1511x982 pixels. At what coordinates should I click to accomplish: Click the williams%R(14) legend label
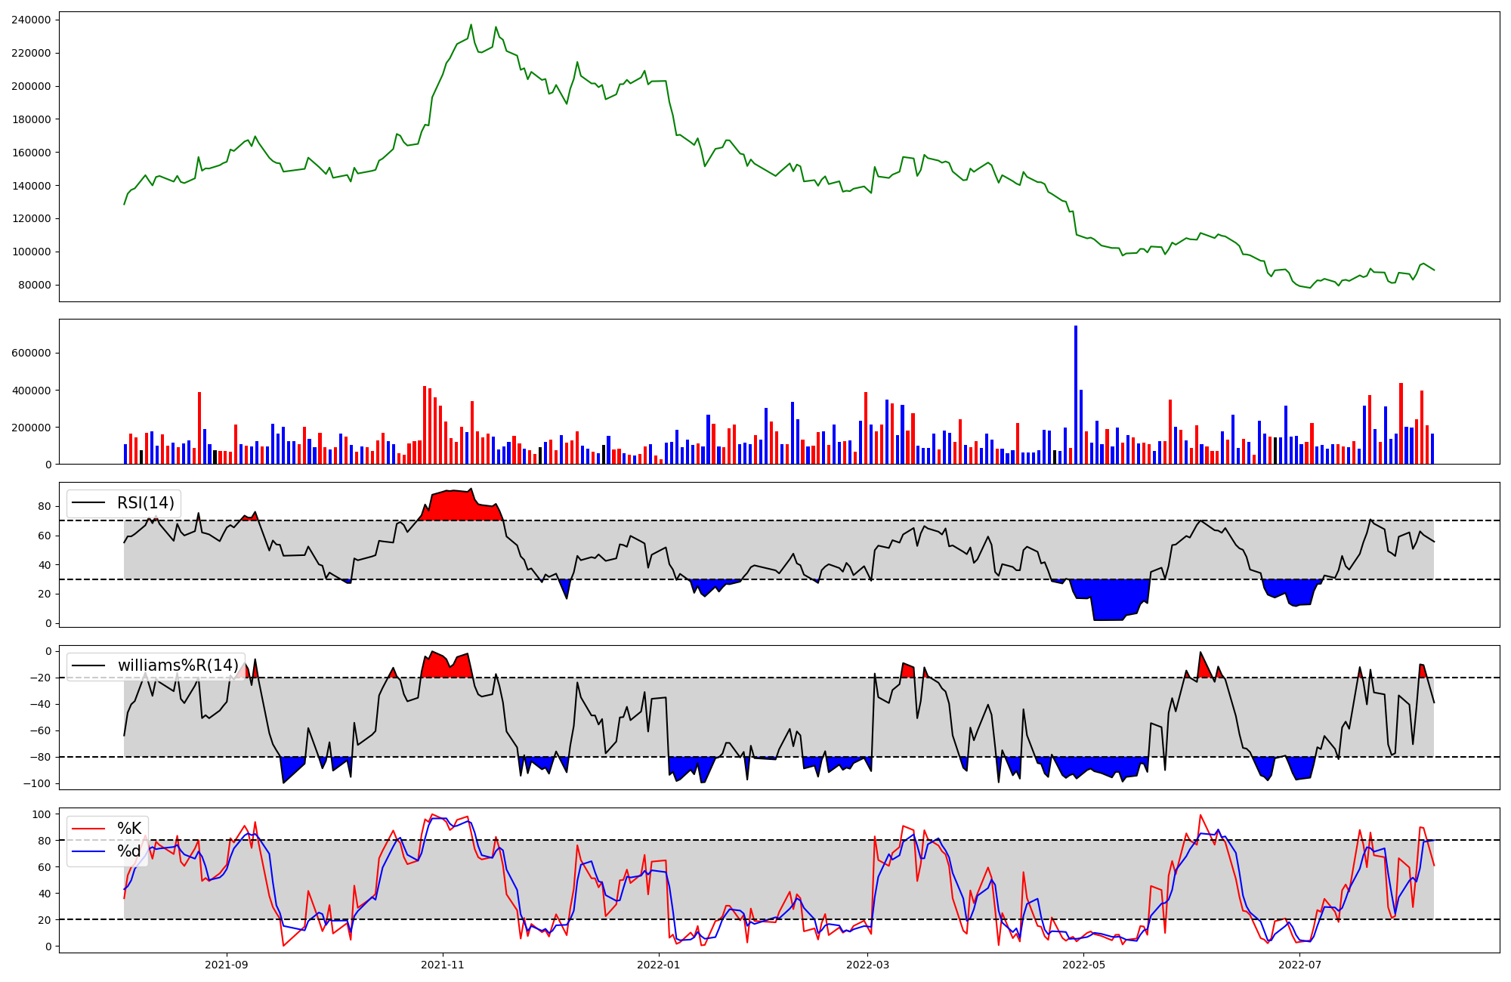[x=178, y=665]
